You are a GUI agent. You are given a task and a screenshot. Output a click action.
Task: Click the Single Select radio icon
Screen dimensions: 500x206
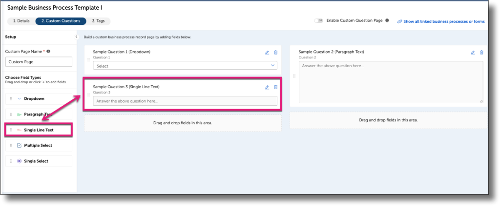pyautogui.click(x=19, y=161)
